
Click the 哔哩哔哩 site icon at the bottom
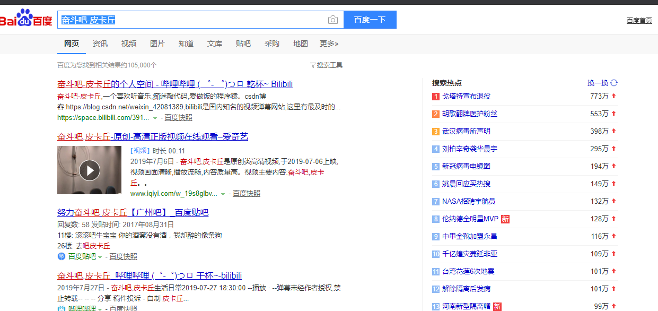[62, 308]
